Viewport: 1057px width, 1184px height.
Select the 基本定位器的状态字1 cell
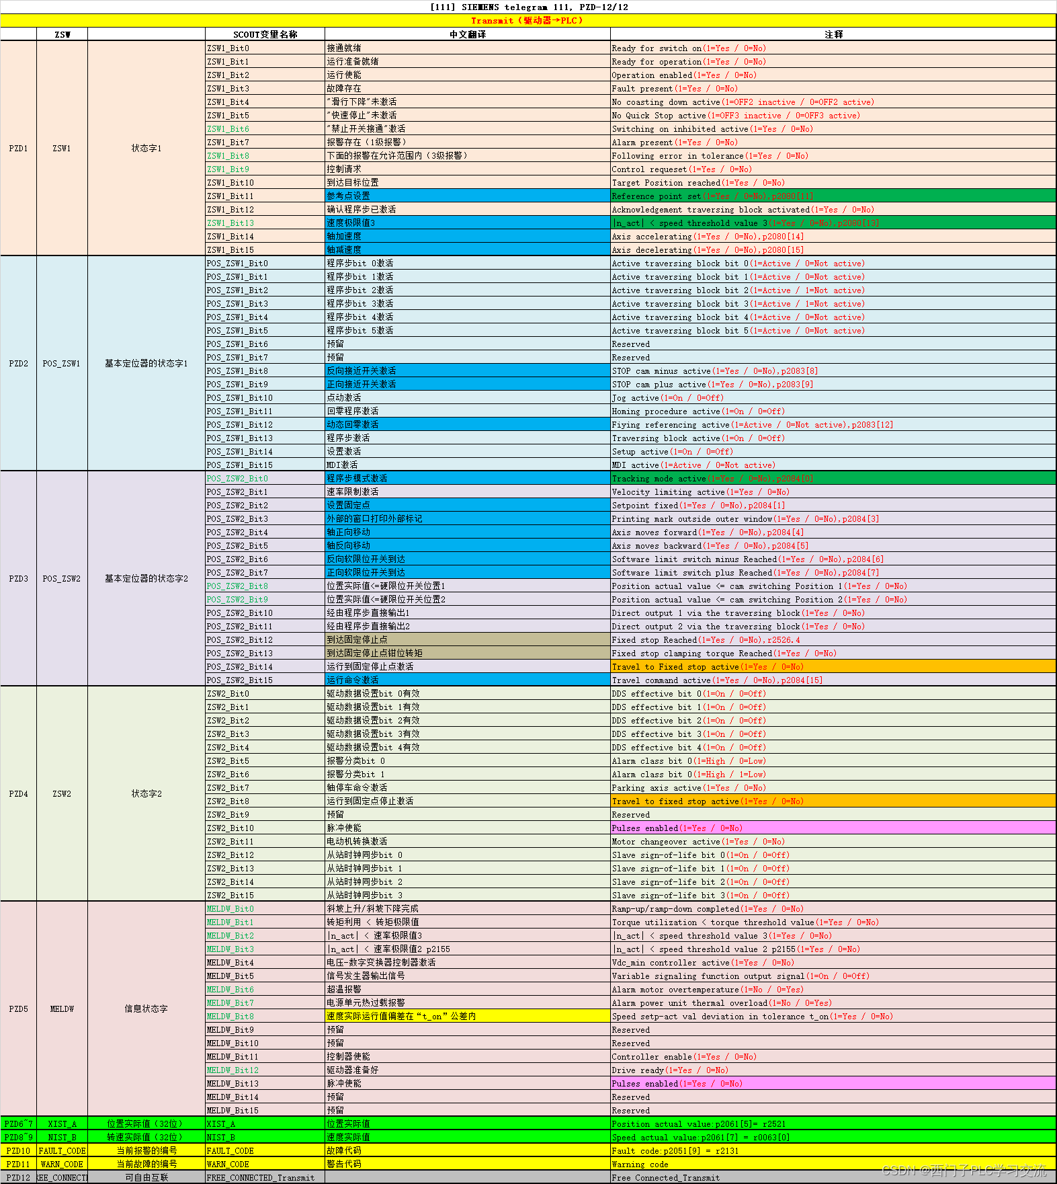point(146,364)
